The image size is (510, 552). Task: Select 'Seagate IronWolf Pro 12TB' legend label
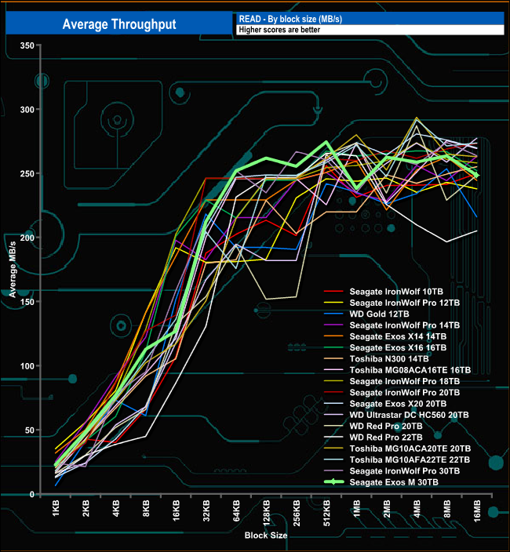point(405,303)
